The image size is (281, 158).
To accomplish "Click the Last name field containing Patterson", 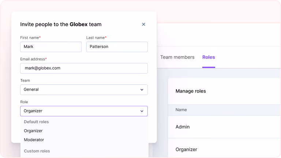I will tap(117, 47).
